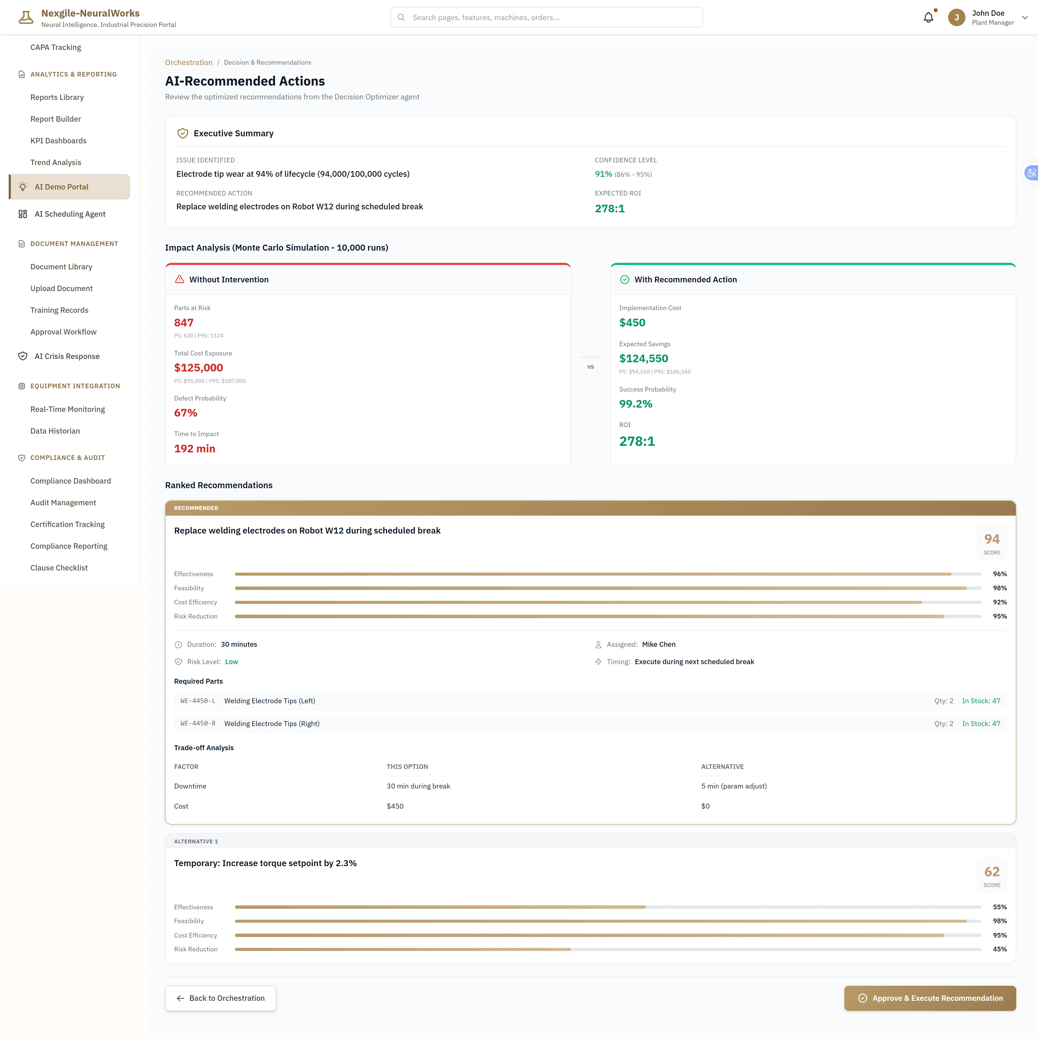Open the page translation widget
Screen dimensions: 1038x1041
[x=1031, y=172]
